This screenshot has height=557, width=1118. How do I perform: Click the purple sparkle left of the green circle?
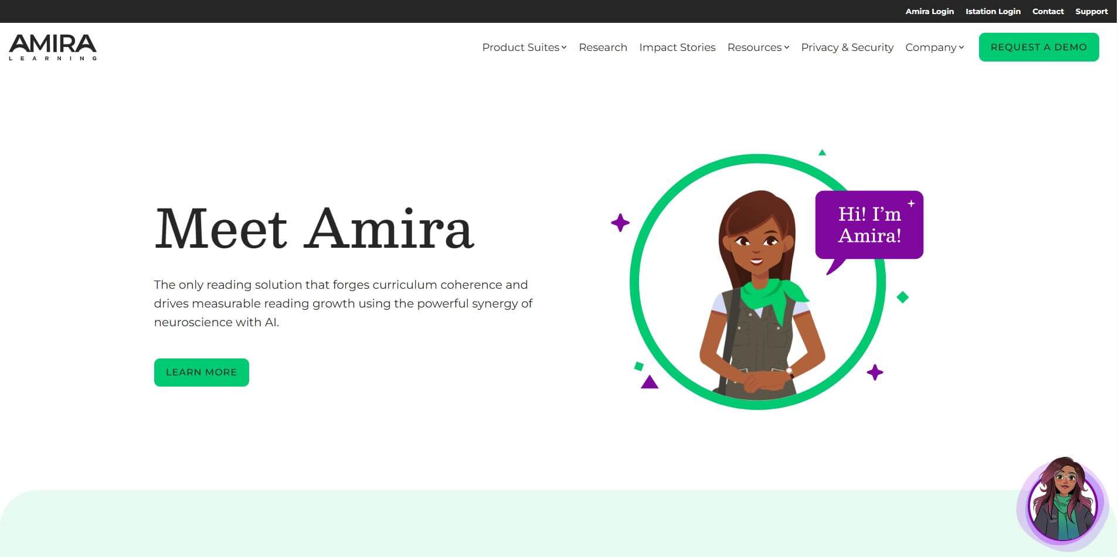tap(620, 223)
